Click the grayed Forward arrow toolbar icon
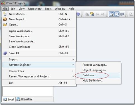The height and width of the screenshot is (105, 135). coord(103,14)
